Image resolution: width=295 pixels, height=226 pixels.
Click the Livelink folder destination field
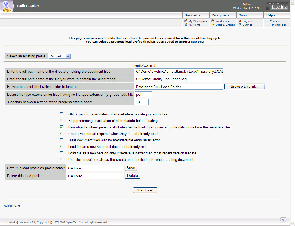tap(179, 87)
